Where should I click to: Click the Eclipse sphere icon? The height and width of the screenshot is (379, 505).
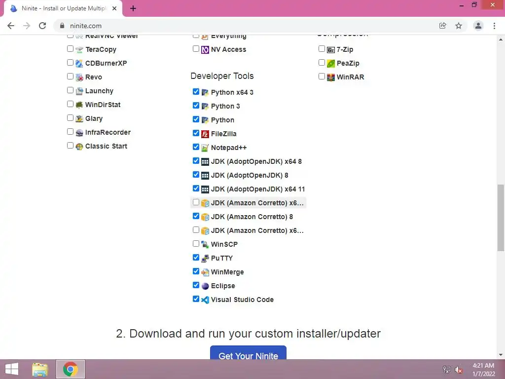205,286
